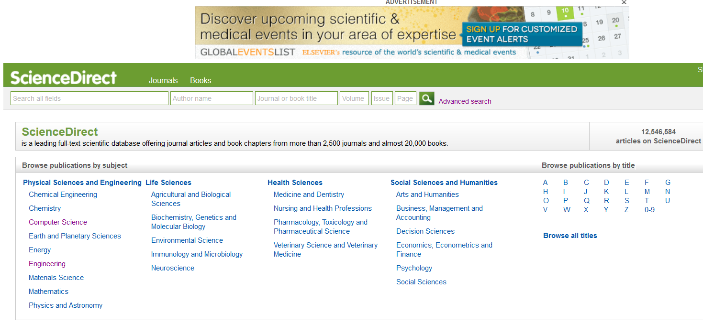Browse Energy publications
703x324 pixels.
point(40,250)
